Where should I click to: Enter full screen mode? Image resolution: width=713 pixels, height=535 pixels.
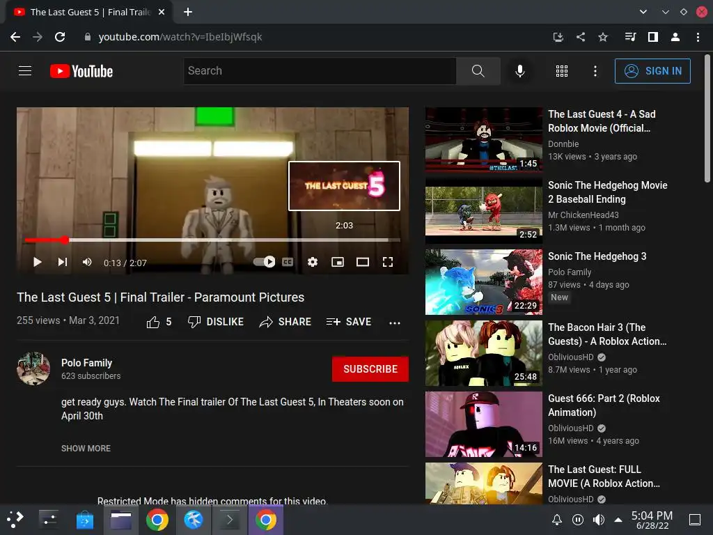pyautogui.click(x=387, y=262)
